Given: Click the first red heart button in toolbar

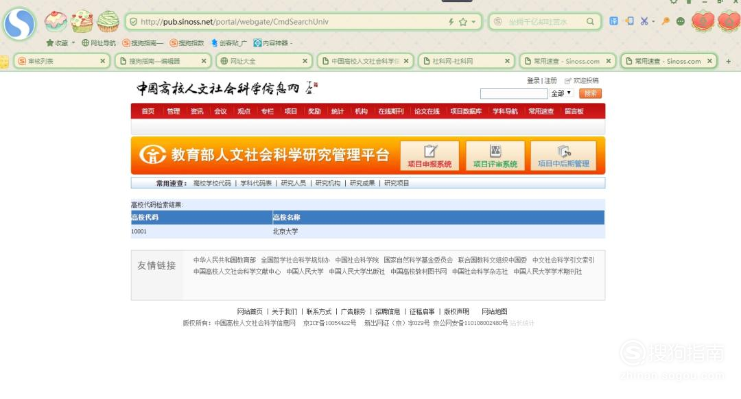Looking at the screenshot, I should pos(703,21).
